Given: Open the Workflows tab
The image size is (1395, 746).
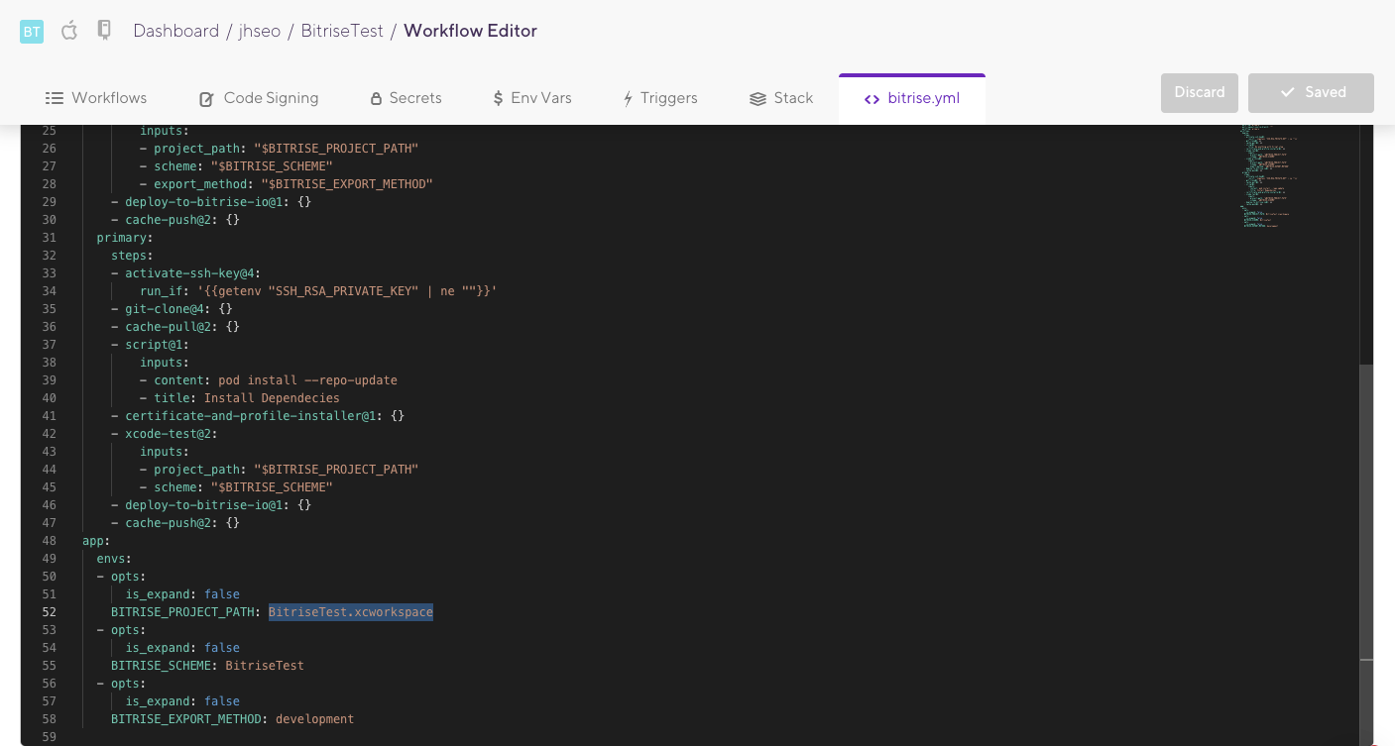Looking at the screenshot, I should (96, 98).
